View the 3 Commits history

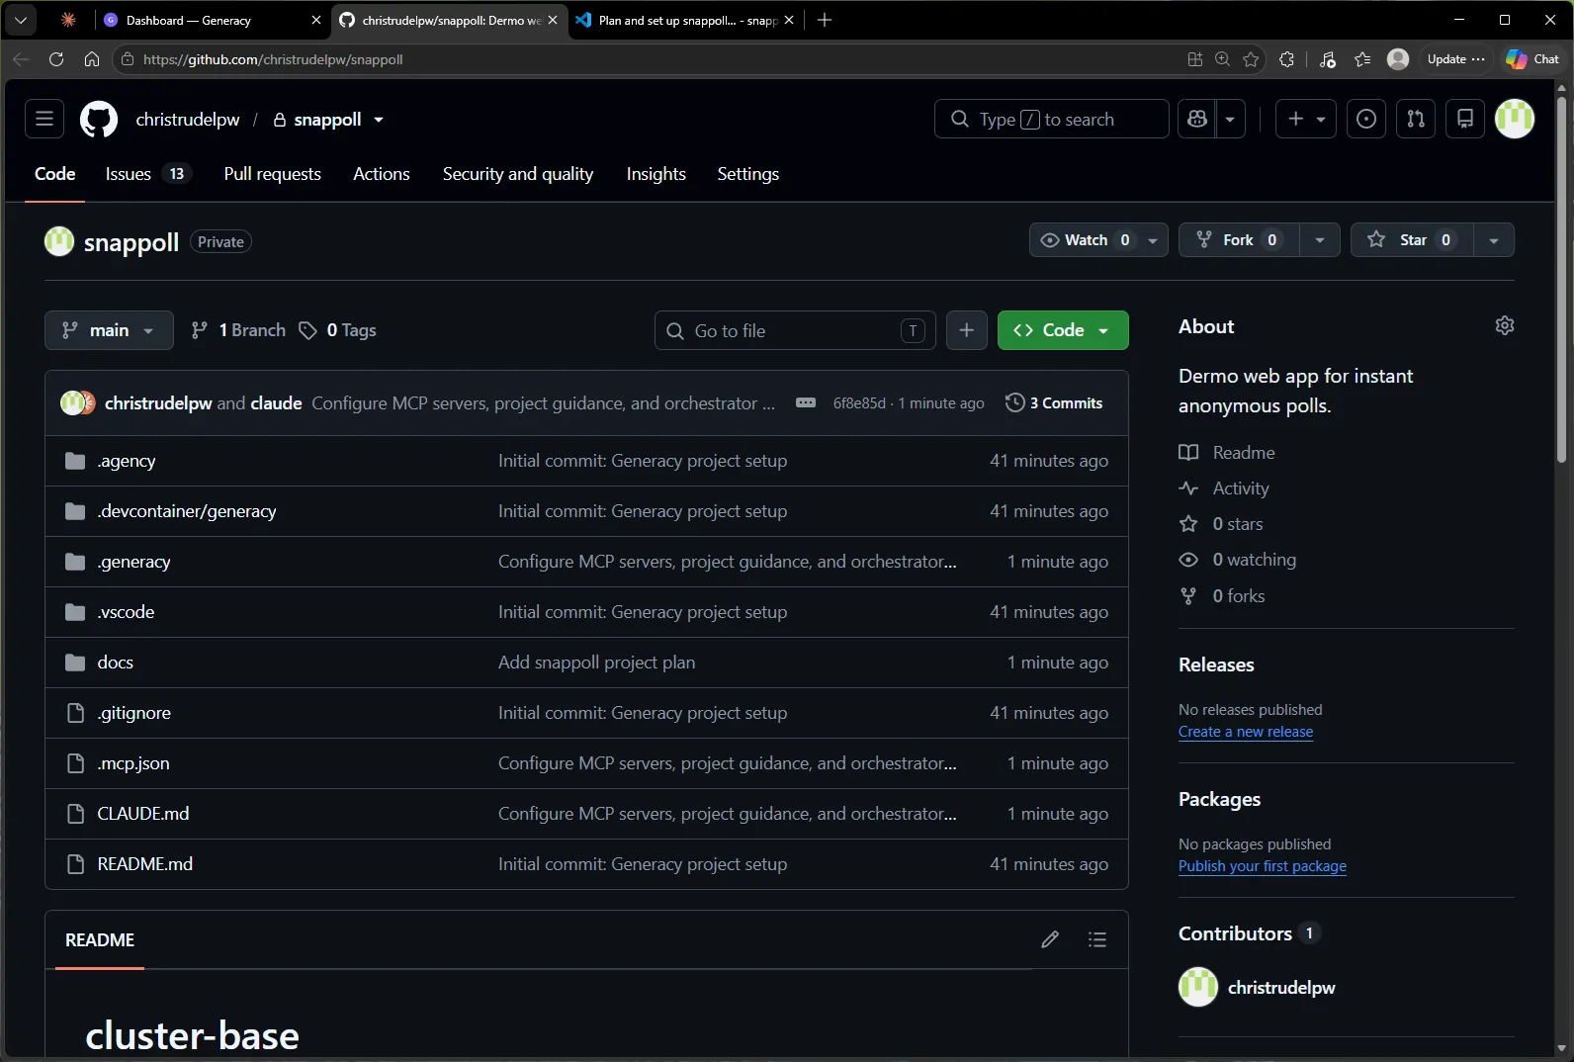click(x=1054, y=402)
